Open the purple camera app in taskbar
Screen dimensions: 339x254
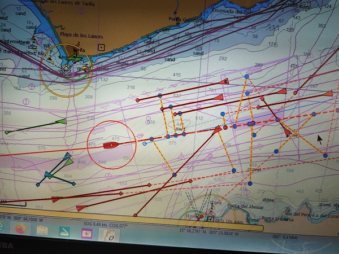(x=86, y=234)
